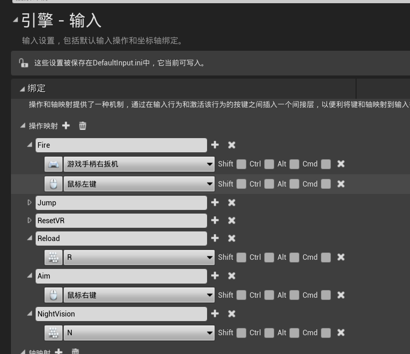Add a new action mapping (操作映射 plus)

coord(66,126)
